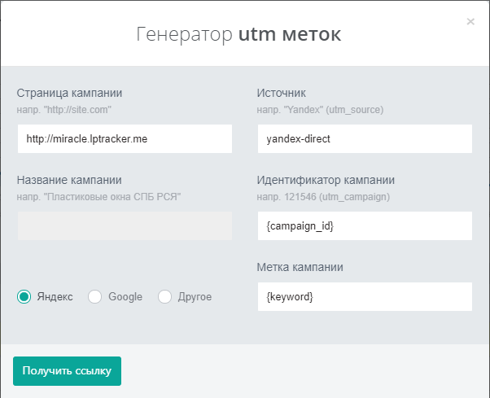Select the Яндекс radio button
This screenshot has height=398, width=490.
coord(24,296)
